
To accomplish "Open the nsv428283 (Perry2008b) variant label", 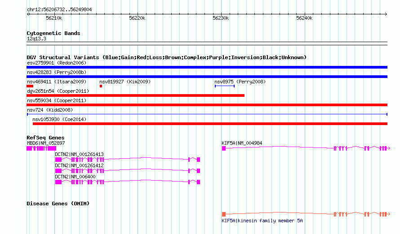I will pos(57,72).
